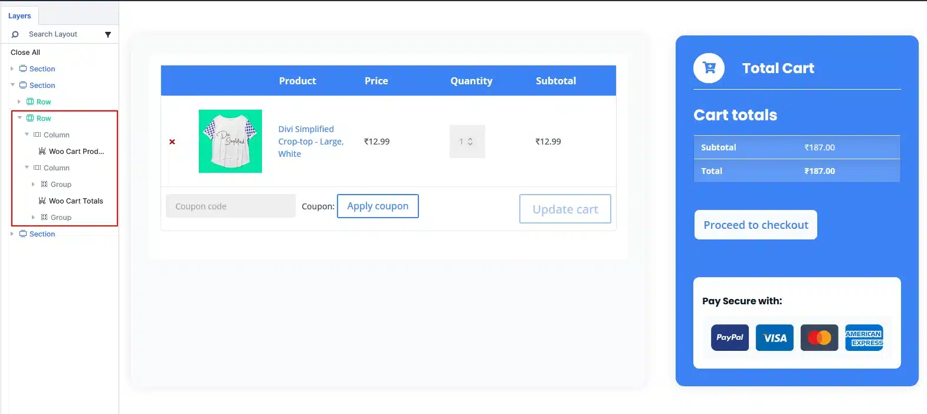Click the Apply coupon button

378,206
